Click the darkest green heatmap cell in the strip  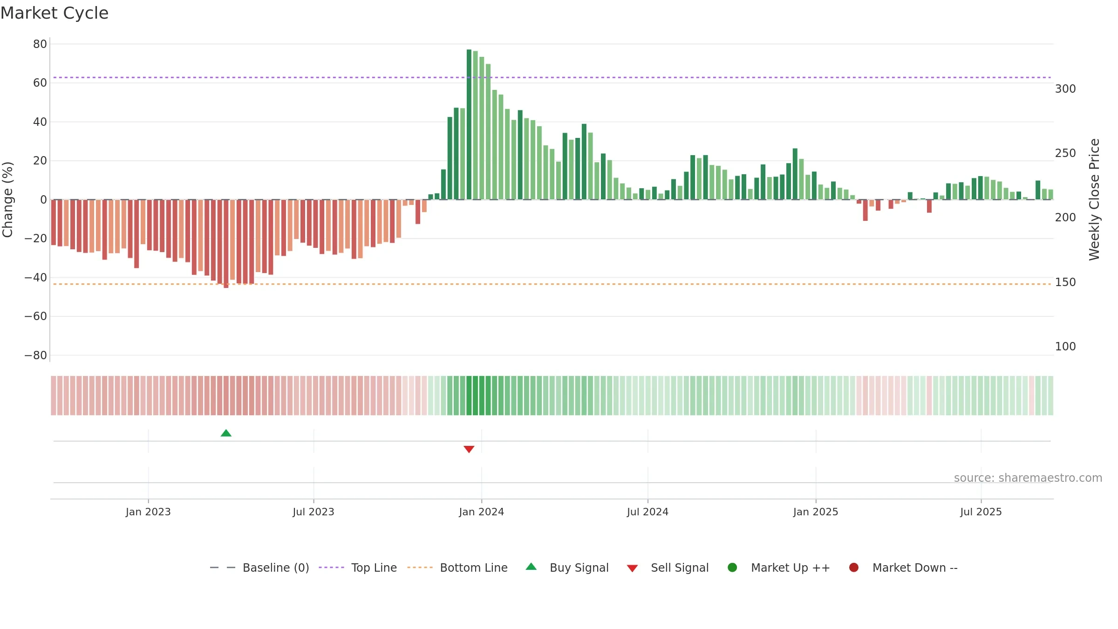[x=469, y=396]
